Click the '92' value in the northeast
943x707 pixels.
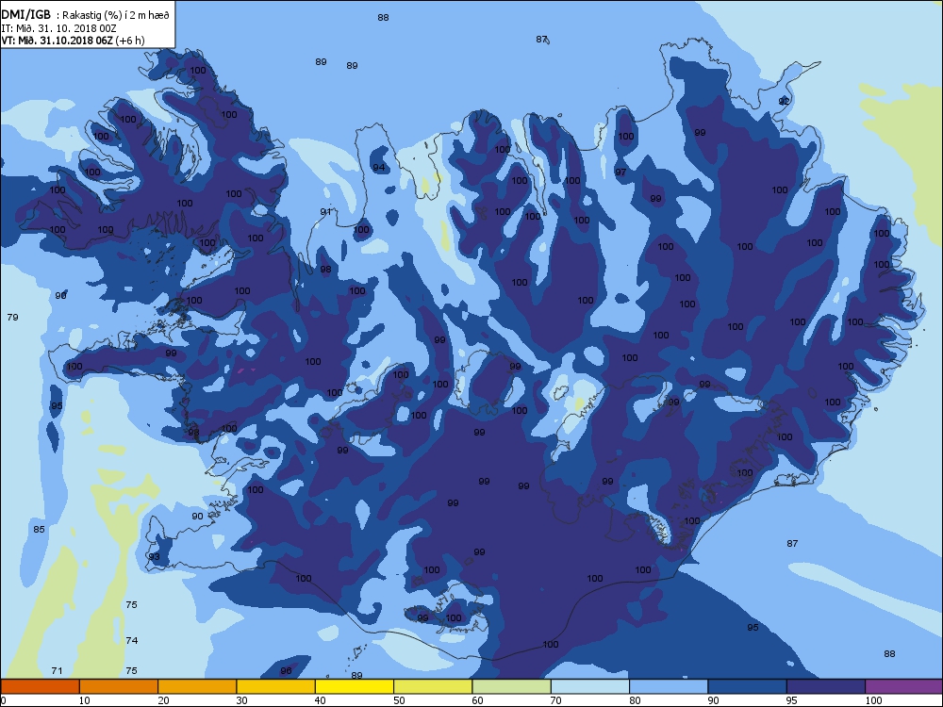coord(784,101)
